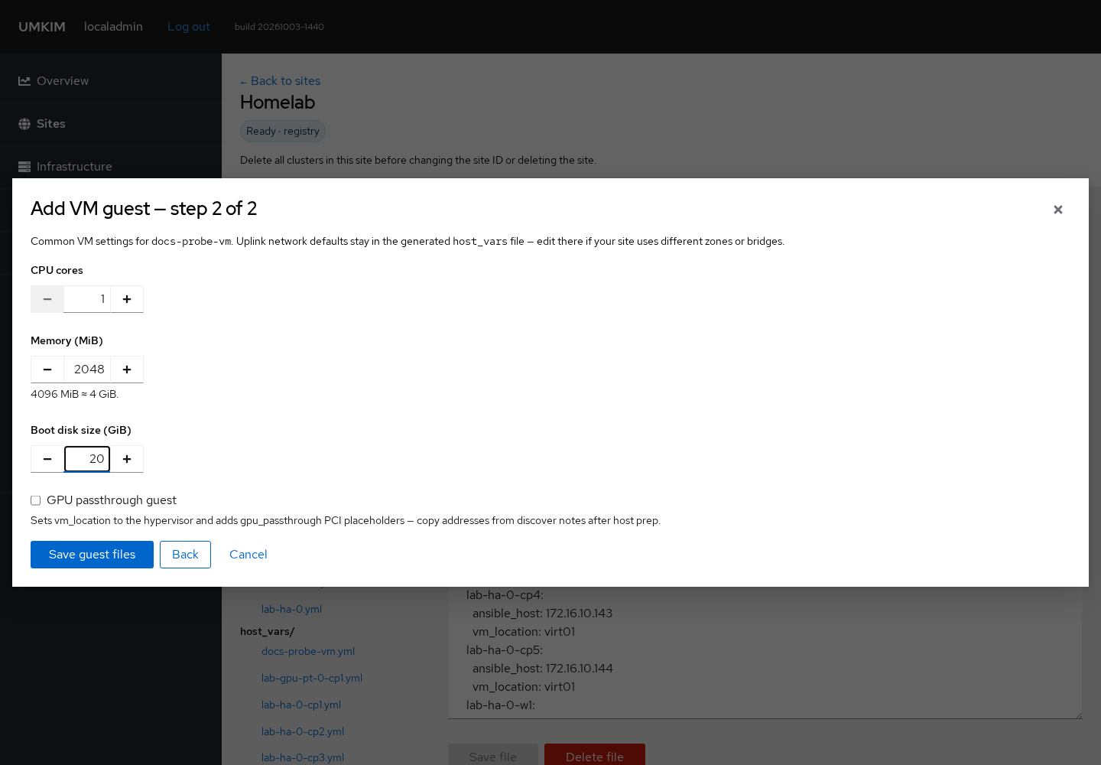Click the lab-ha-0-cp4 line in editor
The image size is (1101, 765).
coord(505,595)
